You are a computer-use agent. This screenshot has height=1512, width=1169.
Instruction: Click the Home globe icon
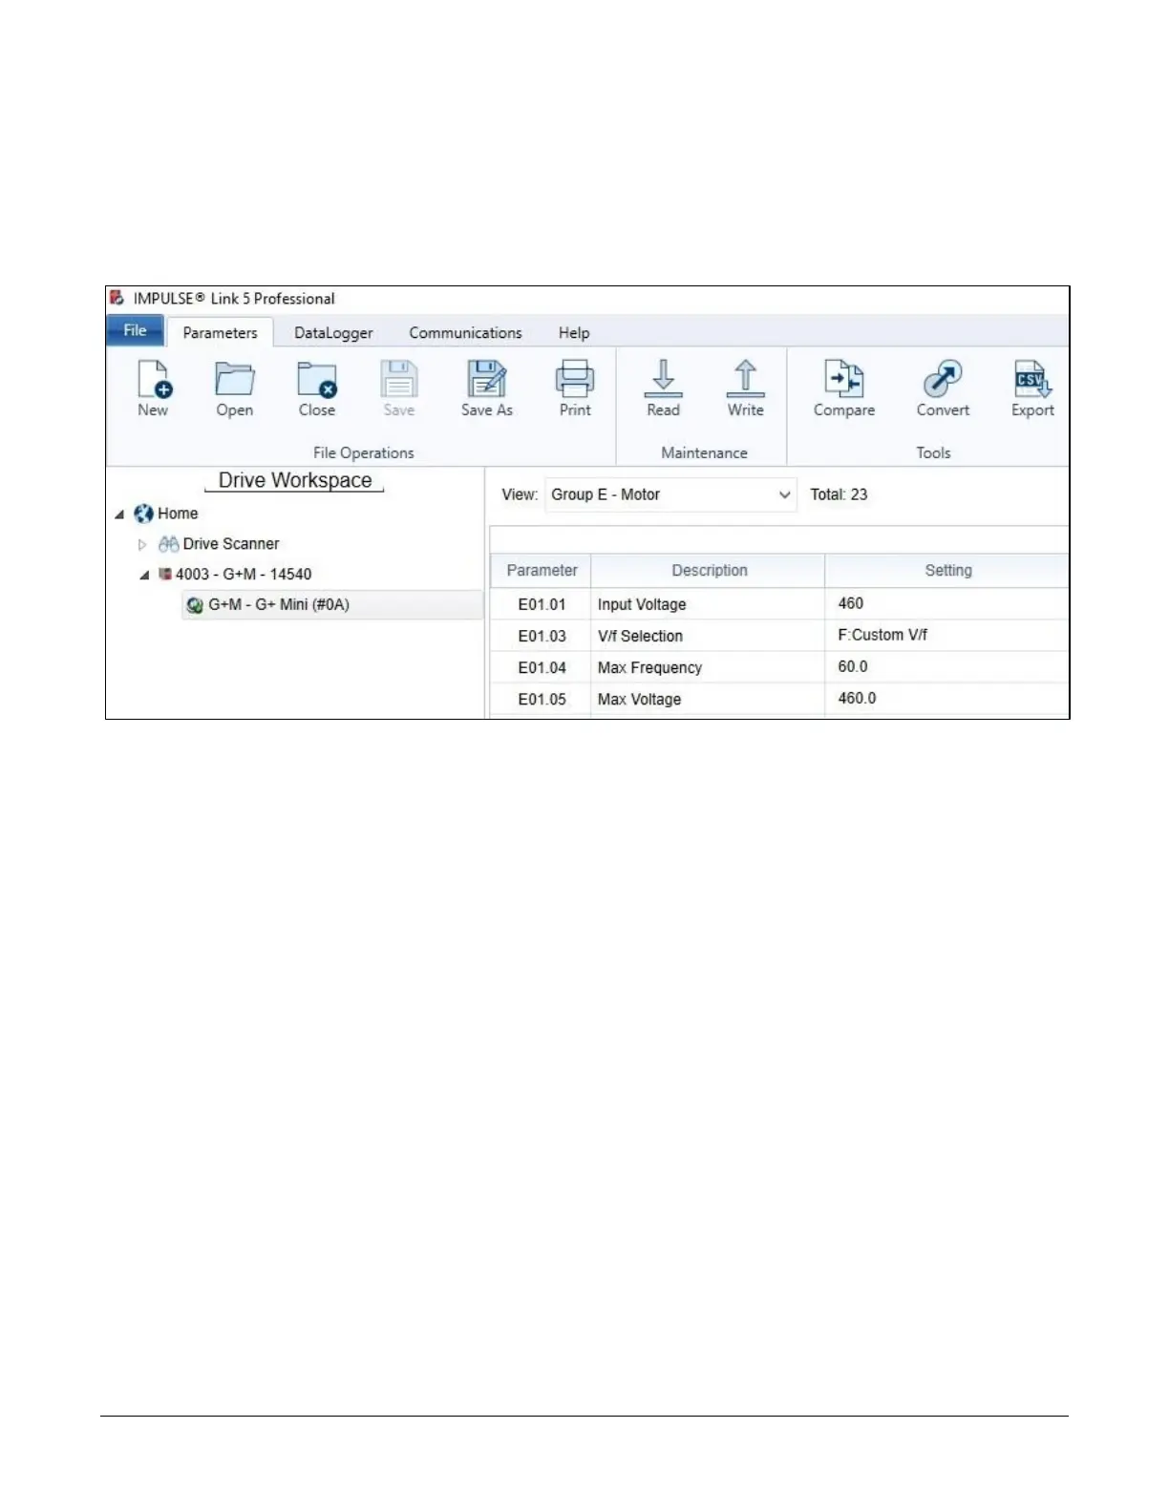pos(144,514)
